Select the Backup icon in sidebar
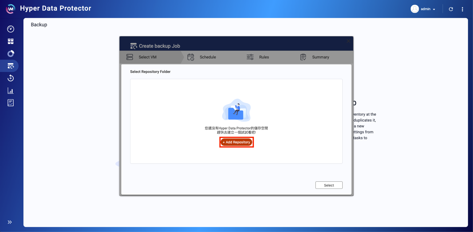 tap(11, 66)
